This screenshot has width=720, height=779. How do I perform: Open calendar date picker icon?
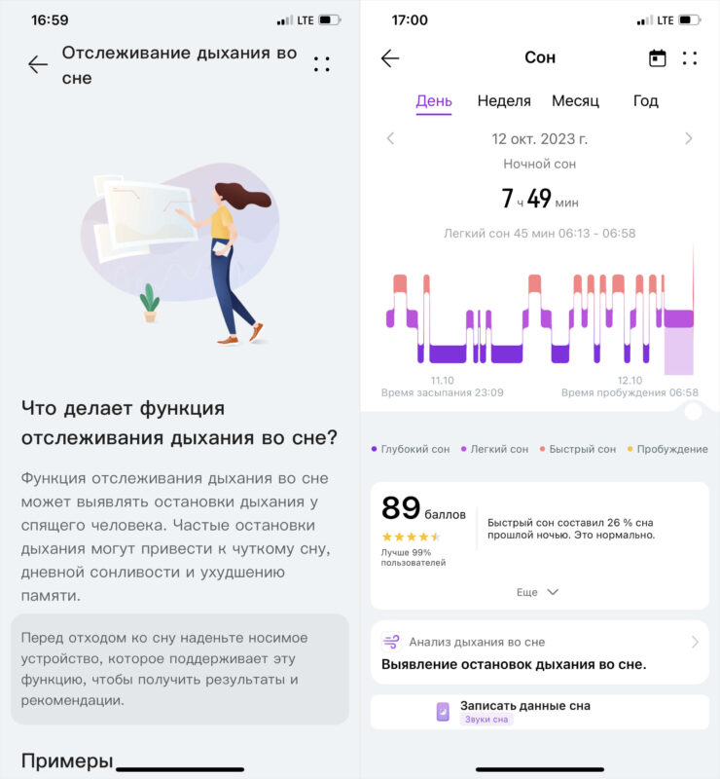(x=658, y=58)
